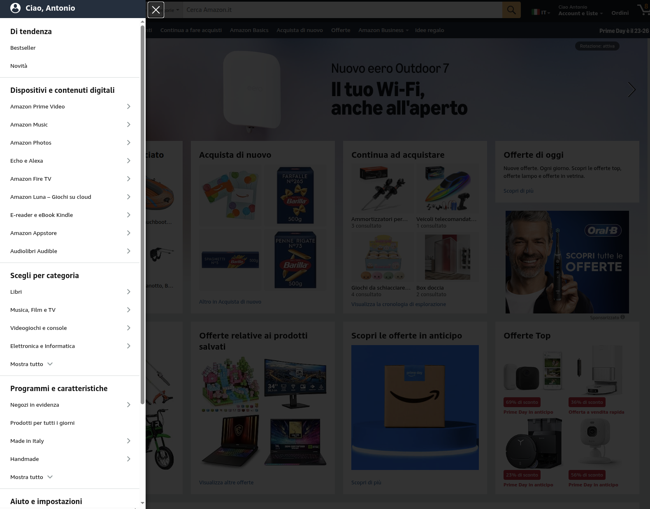Image resolution: width=650 pixels, height=509 pixels.
Task: Open Continua a fare acquisti nav link
Action: pos(191,30)
